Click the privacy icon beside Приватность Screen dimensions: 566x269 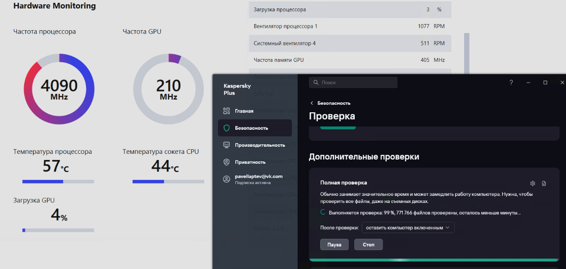pos(226,162)
